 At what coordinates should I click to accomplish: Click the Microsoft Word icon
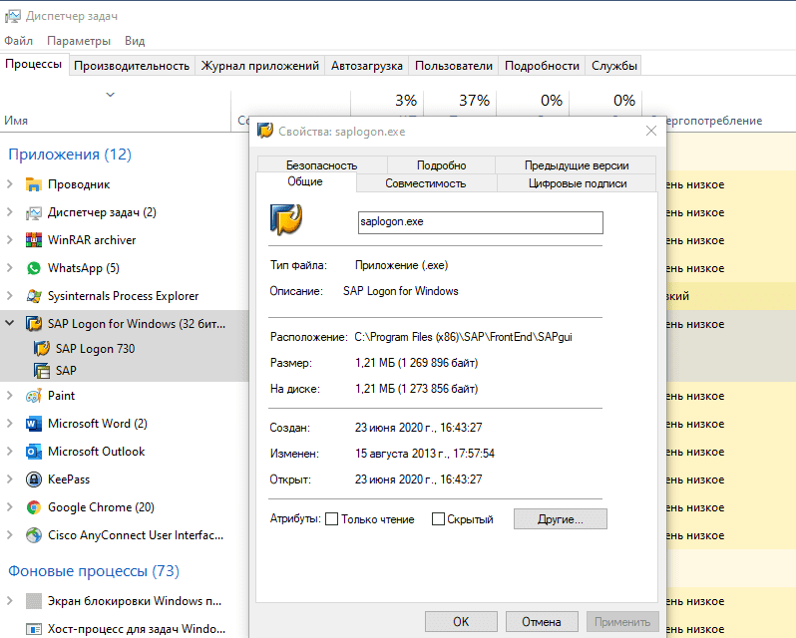pyautogui.click(x=34, y=424)
